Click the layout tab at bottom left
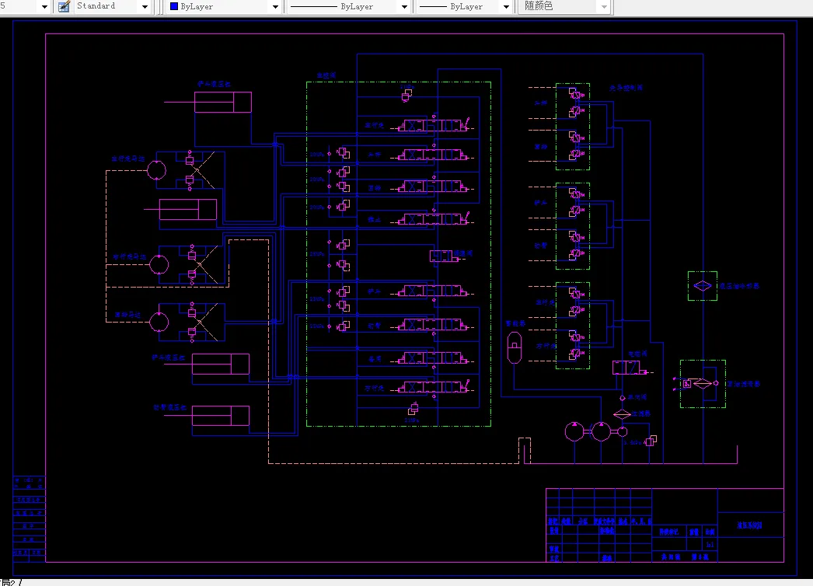Screen dimensions: 813x586 [x=9, y=582]
